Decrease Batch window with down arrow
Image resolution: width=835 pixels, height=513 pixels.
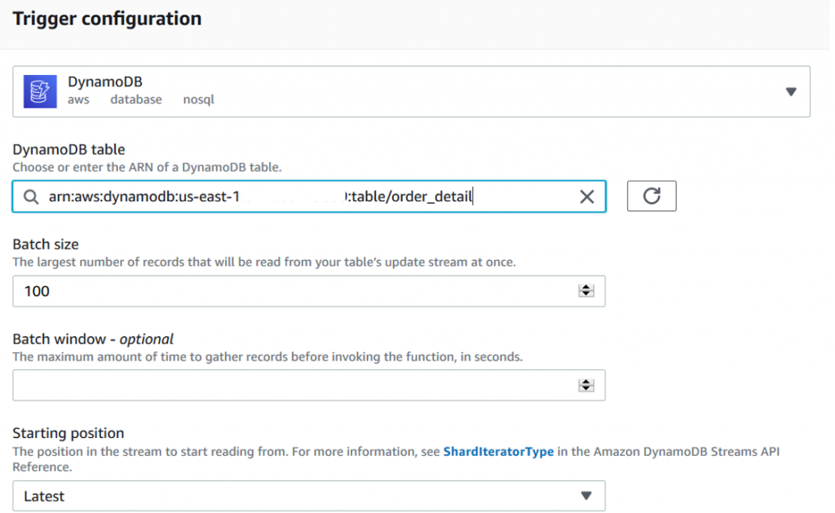click(x=585, y=389)
